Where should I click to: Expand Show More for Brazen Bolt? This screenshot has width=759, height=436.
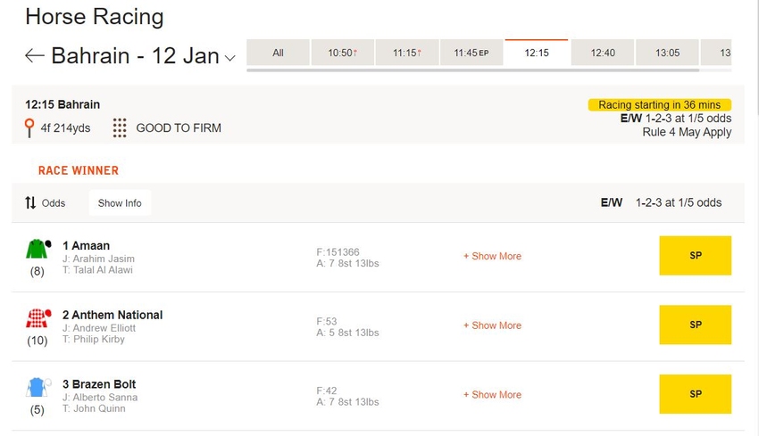[492, 394]
